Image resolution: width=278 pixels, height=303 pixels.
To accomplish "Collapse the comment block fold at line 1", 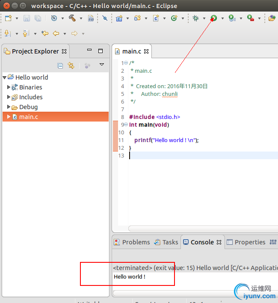I will pos(126,63).
